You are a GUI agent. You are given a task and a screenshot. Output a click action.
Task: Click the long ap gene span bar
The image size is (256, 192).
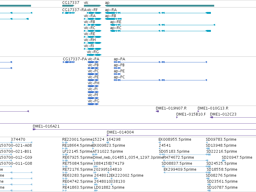pos(159,6)
